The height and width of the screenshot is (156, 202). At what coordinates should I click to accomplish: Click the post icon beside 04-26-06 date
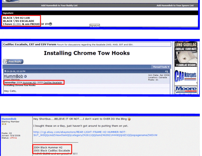click(x=5, y=71)
